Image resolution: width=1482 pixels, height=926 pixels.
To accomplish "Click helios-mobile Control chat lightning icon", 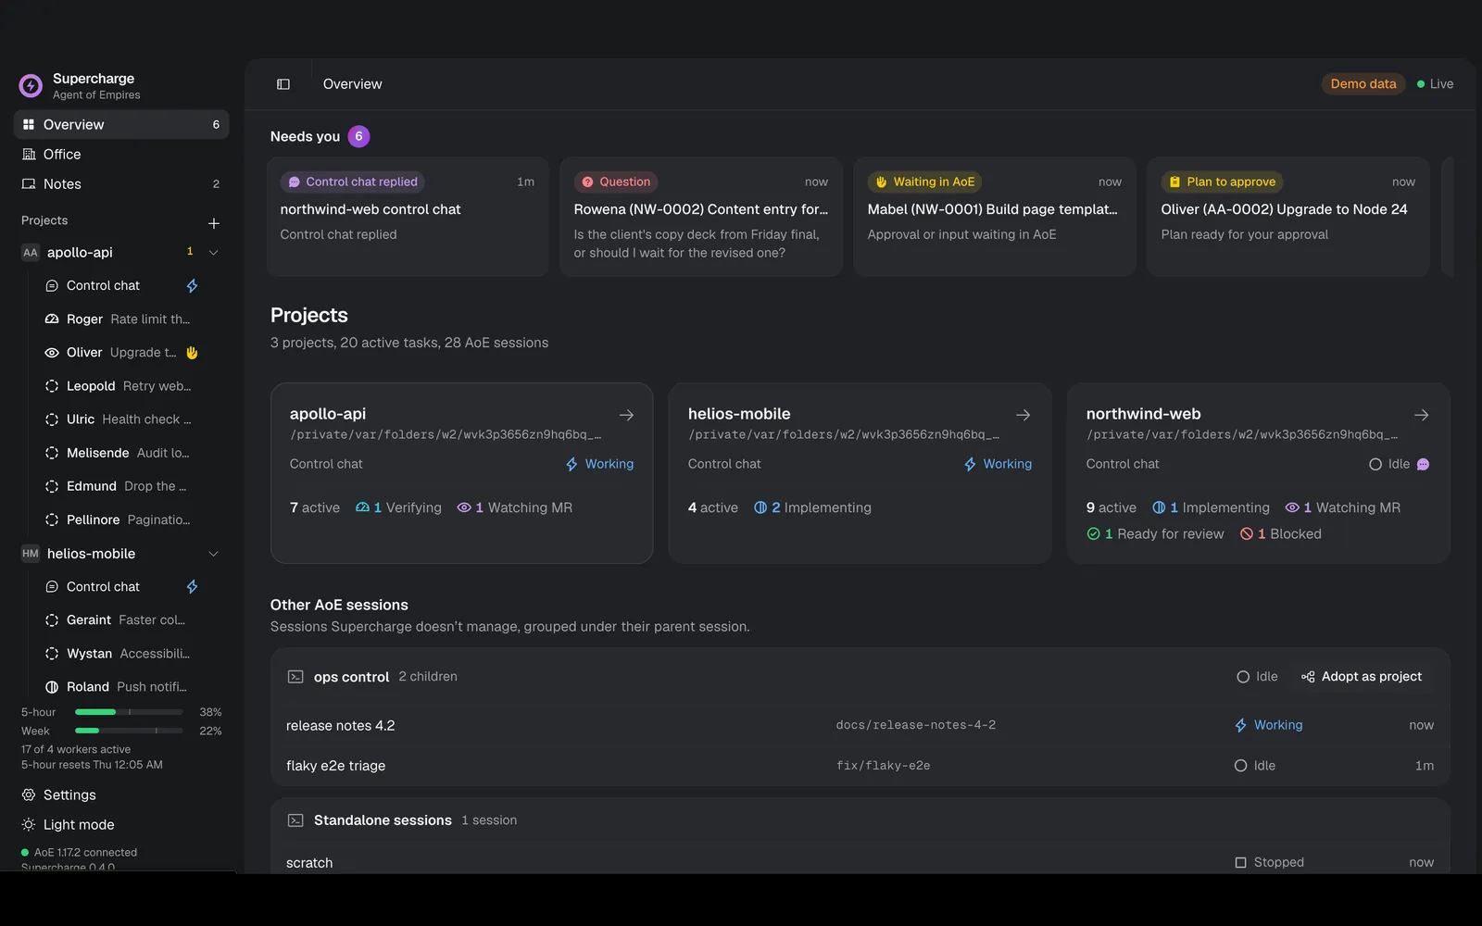I will (x=192, y=587).
